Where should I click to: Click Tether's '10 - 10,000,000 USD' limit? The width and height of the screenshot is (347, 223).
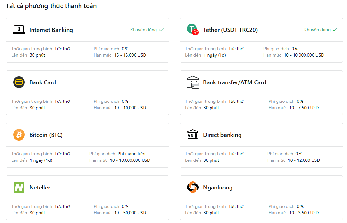pos(304,55)
